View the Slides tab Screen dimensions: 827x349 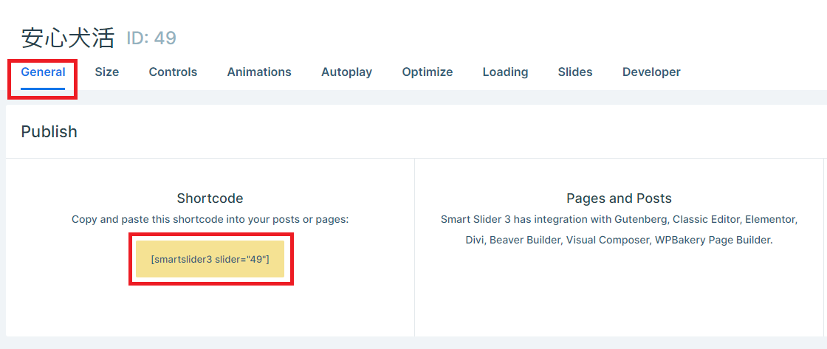coord(575,72)
